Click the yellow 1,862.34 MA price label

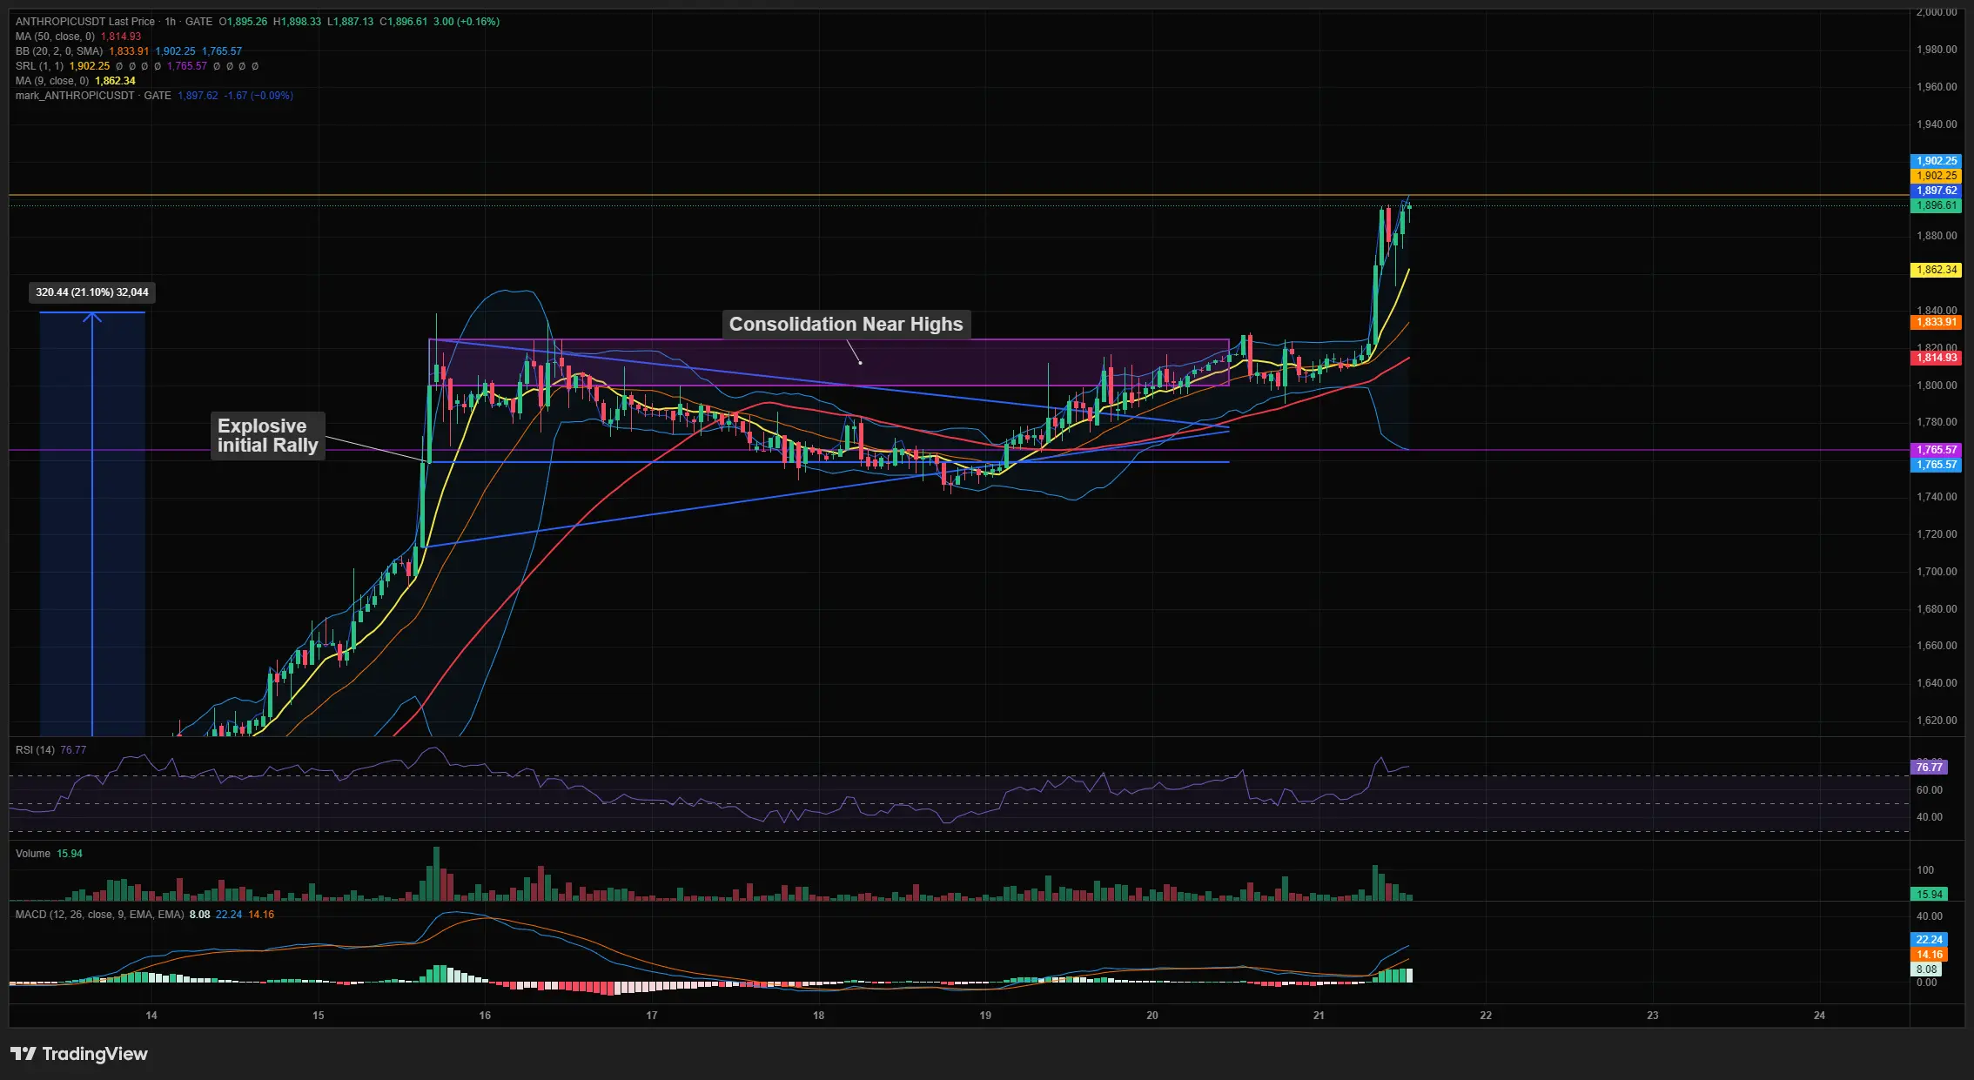click(1936, 270)
